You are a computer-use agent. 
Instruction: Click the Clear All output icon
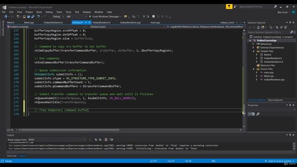(106, 140)
